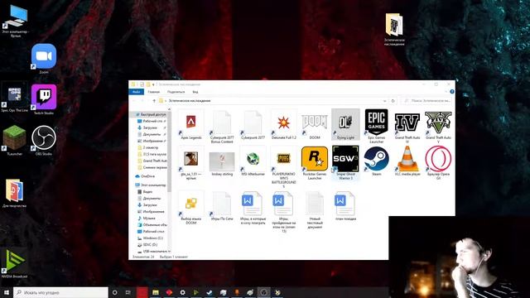Launch the DOOM shortcut
Image resolution: width=530 pixels, height=298 pixels.
tap(315, 125)
